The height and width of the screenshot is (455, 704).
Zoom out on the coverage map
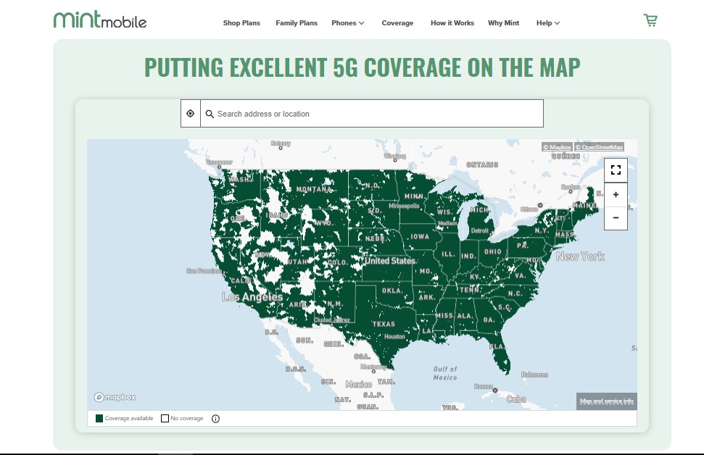pos(616,218)
